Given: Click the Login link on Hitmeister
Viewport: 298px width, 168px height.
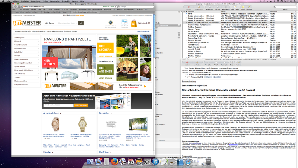Looking at the screenshot, I should (139, 31).
